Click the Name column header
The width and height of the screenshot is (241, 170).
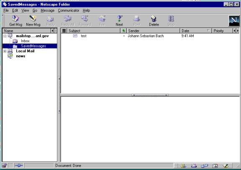27,31
